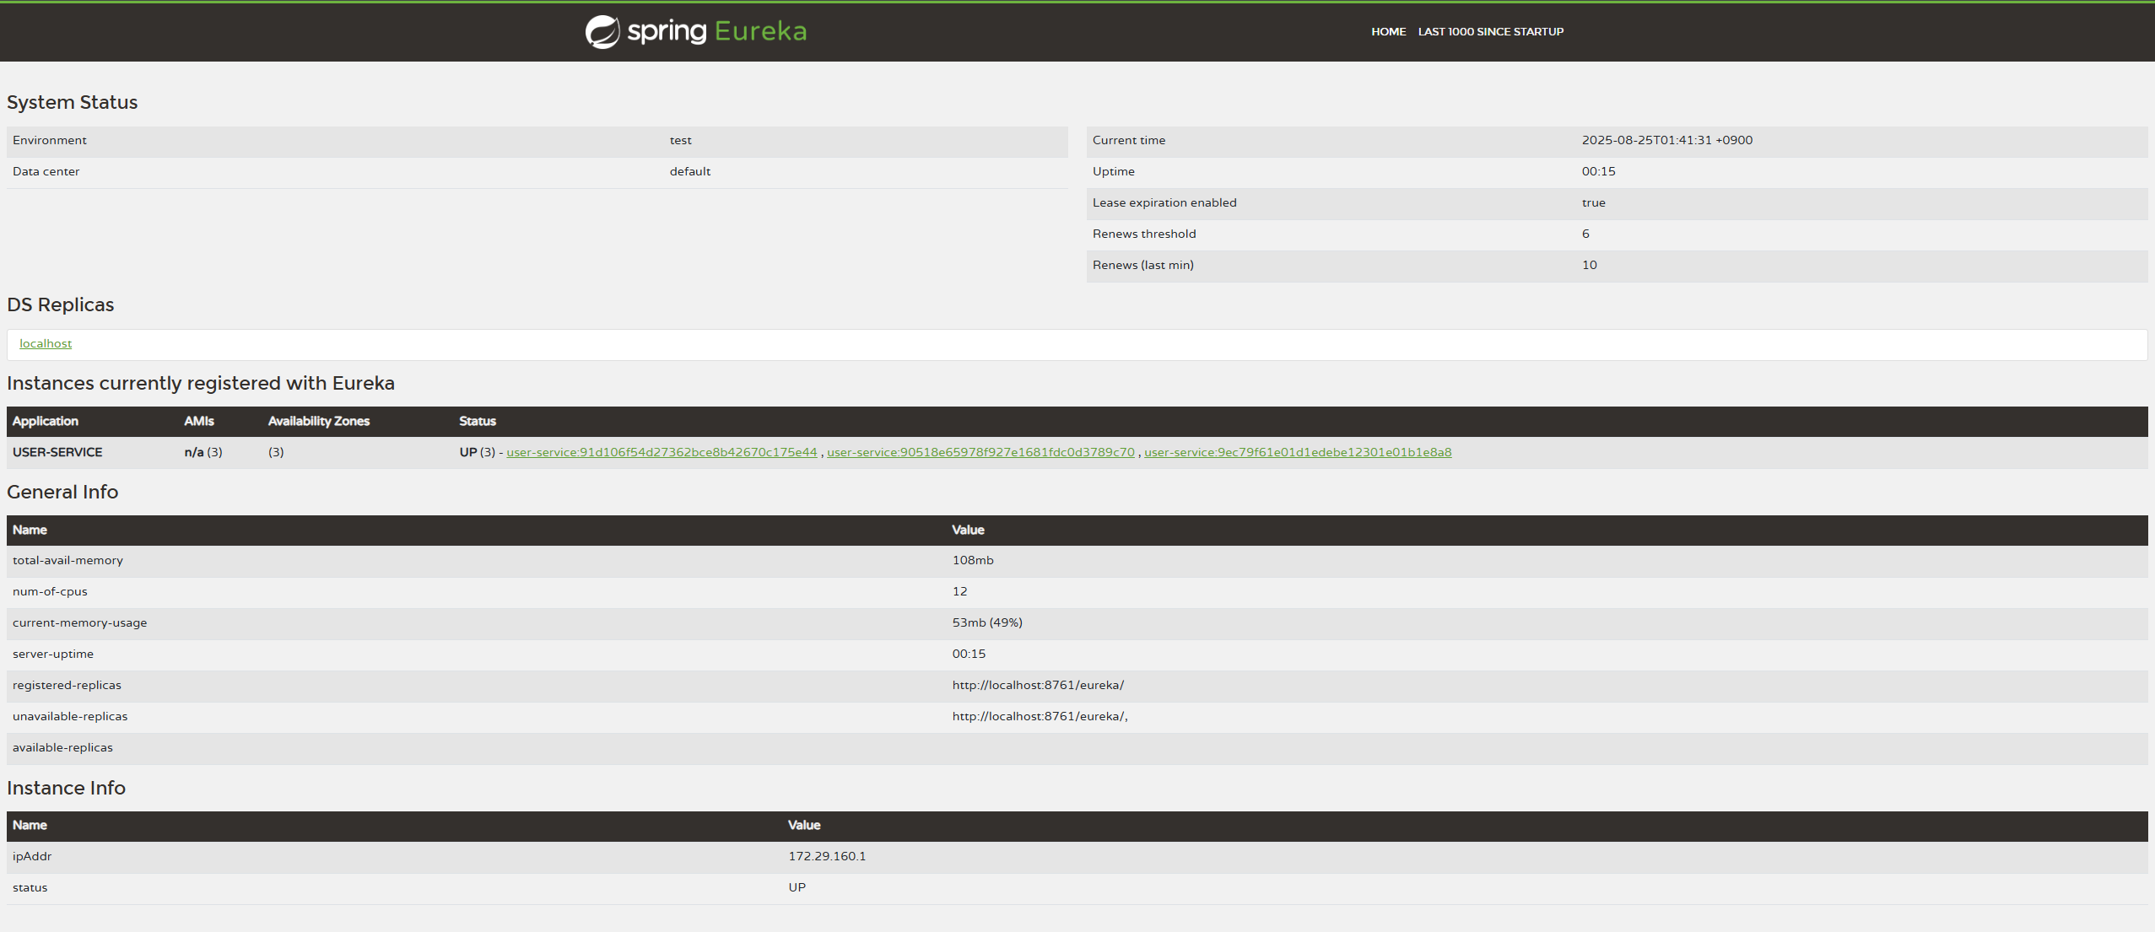
Task: Click the Eureka brand text in header
Action: (760, 31)
